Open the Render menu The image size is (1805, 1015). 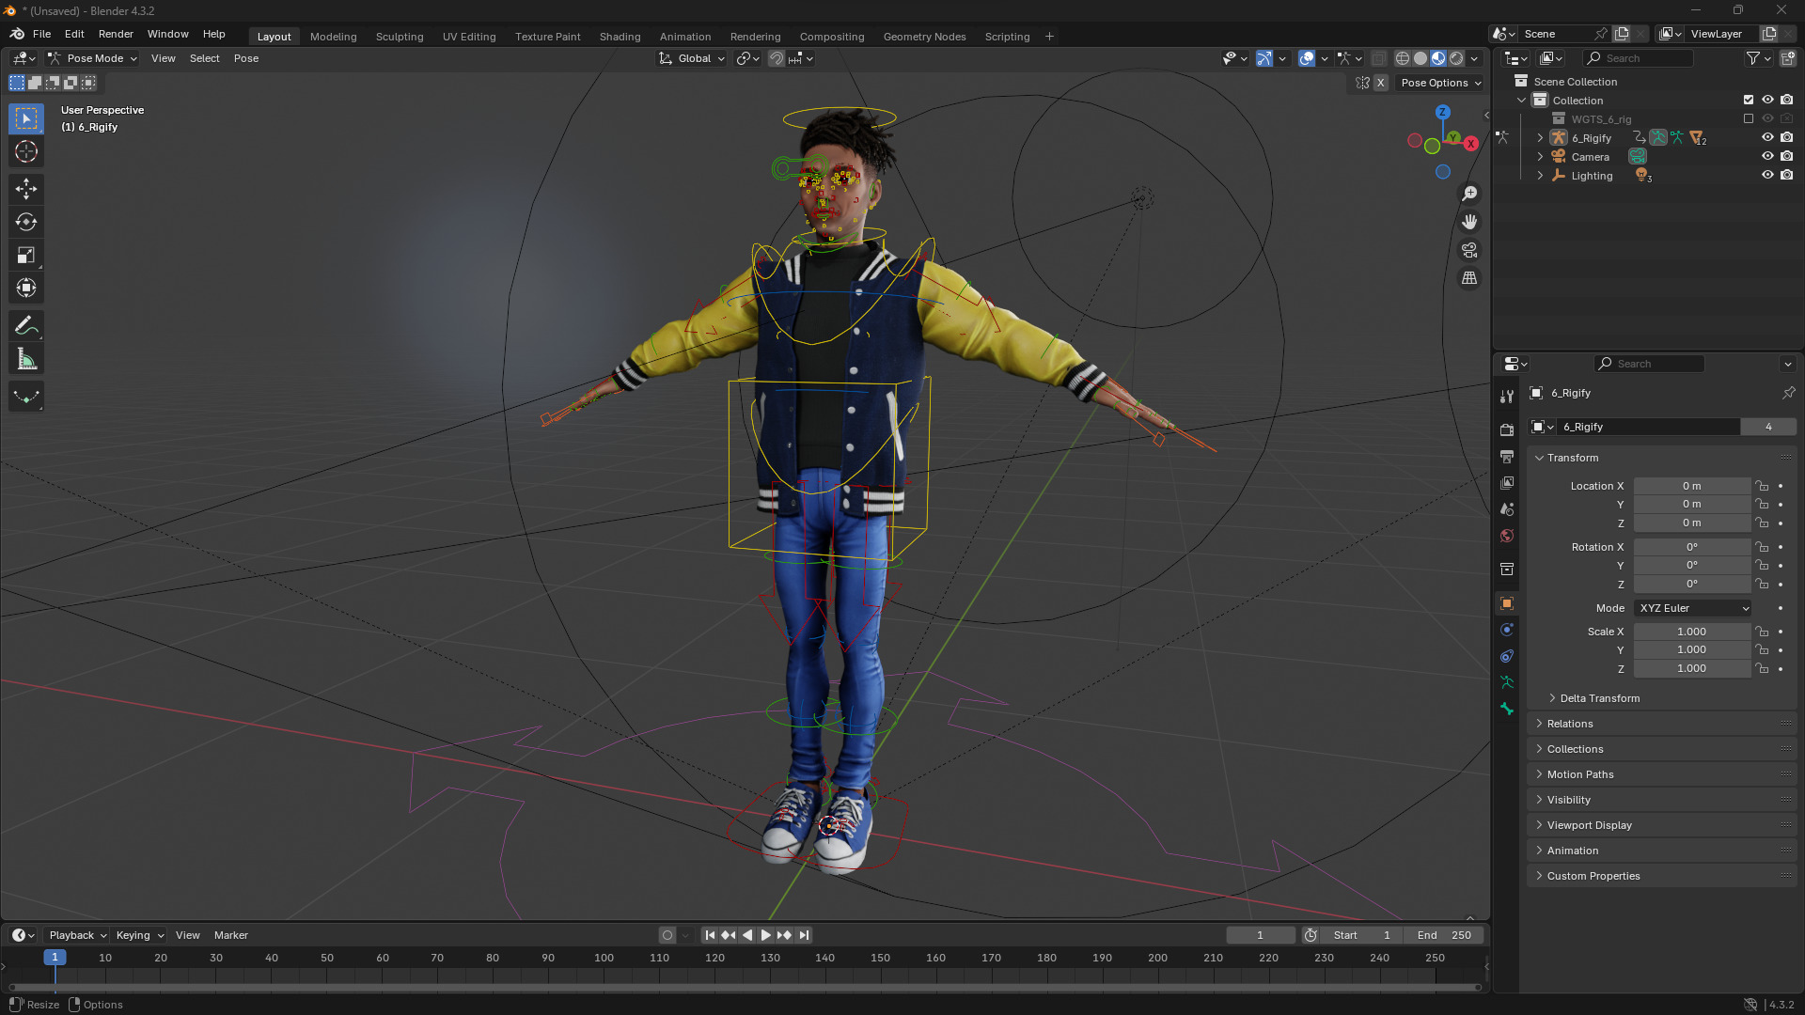[x=116, y=34]
